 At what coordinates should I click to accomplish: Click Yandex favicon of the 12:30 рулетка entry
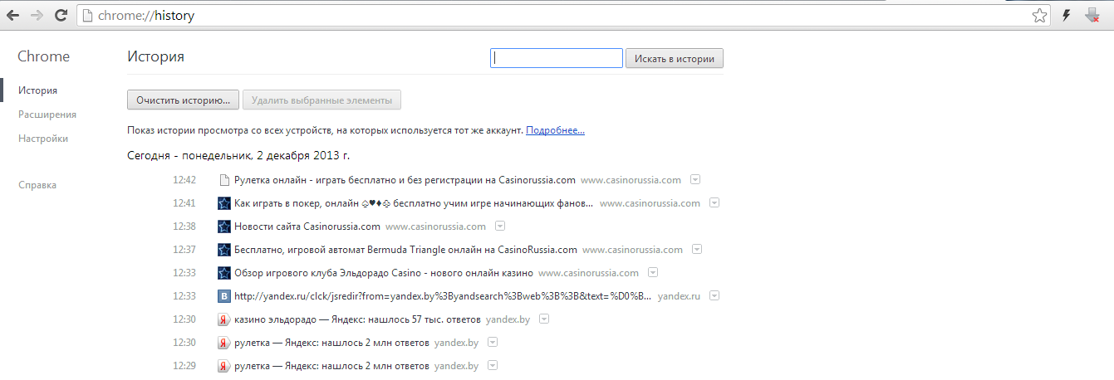point(223,343)
